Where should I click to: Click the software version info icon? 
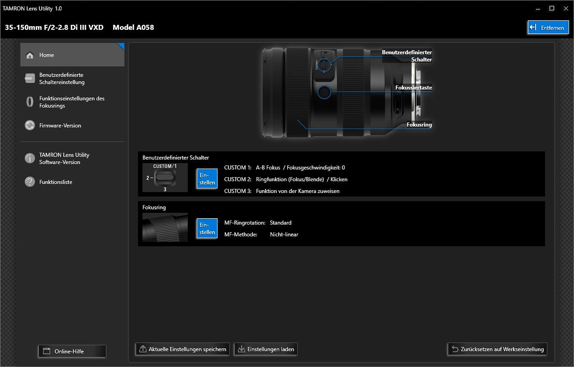(30, 158)
